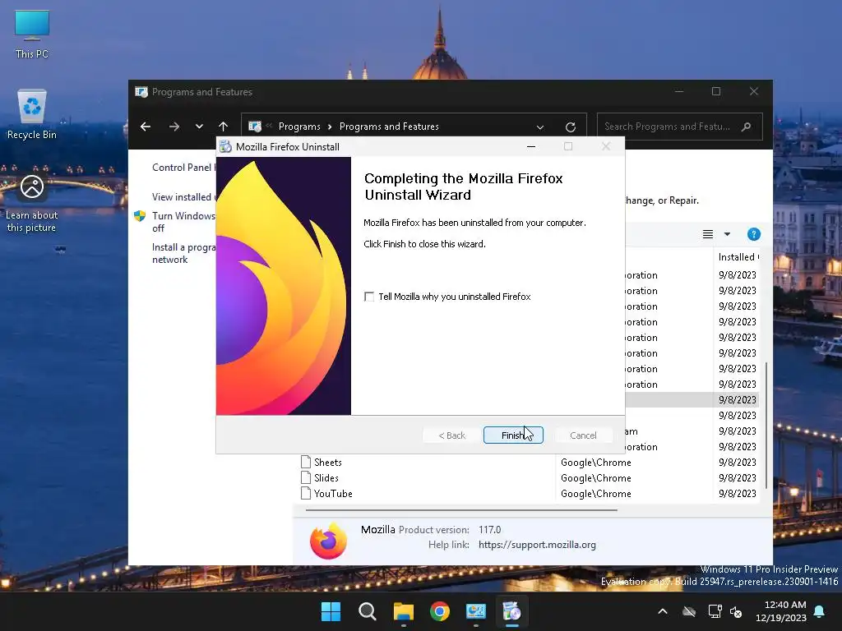This screenshot has width=842, height=631.
Task: Click the support.mozilla.org help link
Action: (537, 545)
